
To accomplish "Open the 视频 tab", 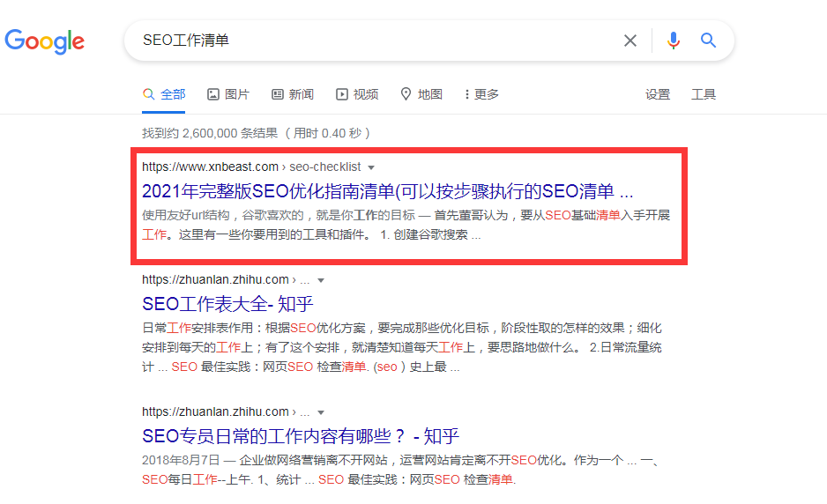I will 357,94.
